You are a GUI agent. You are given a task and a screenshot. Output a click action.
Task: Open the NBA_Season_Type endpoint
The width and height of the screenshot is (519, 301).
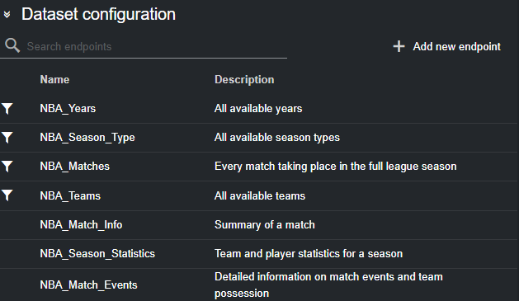87,137
